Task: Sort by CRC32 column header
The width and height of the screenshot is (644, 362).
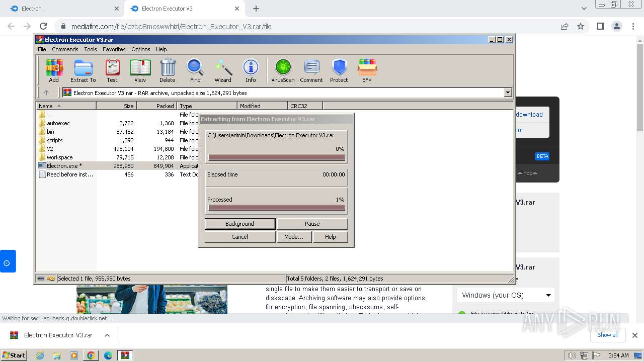Action: pos(305,106)
